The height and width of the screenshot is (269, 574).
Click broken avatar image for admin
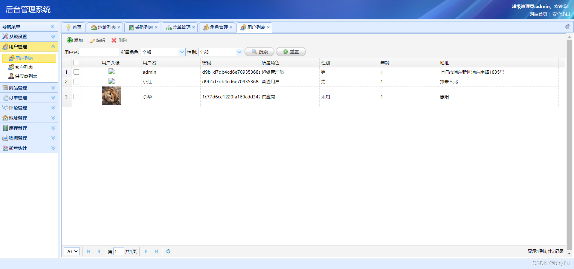pos(112,72)
